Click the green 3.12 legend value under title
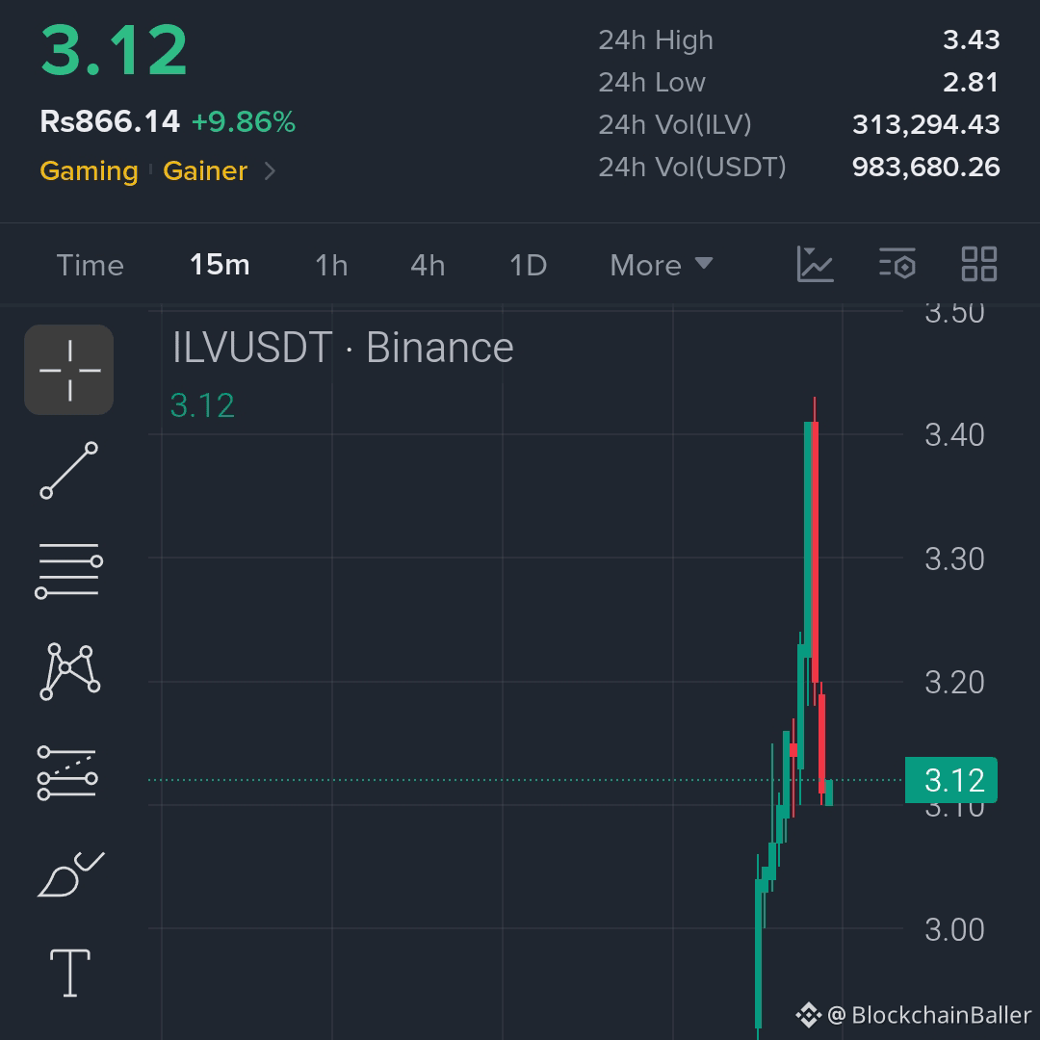This screenshot has height=1040, width=1040. pyautogui.click(x=202, y=405)
